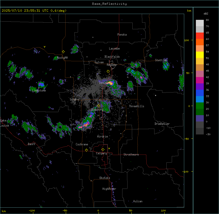Select the bright yellow 51-54 dBZ legend swatch
Viewport: 219px width, 214px height.
coord(200,55)
